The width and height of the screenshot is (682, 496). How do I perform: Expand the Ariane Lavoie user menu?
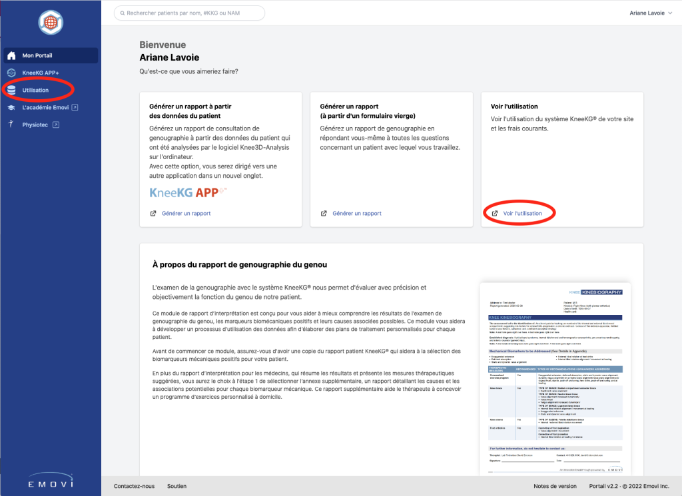pos(651,13)
